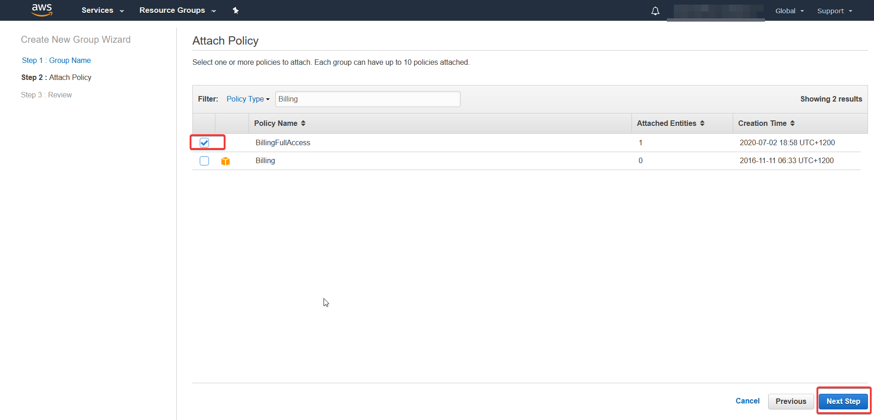Click the AWS home logo
Image resolution: width=874 pixels, height=420 pixels.
(41, 10)
